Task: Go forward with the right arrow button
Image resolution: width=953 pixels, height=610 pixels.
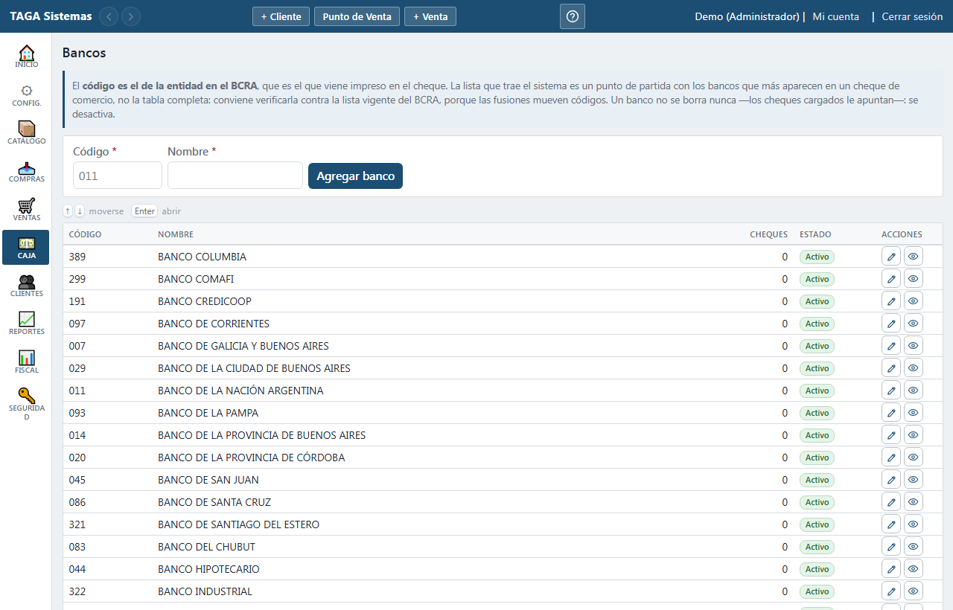Action: (131, 16)
